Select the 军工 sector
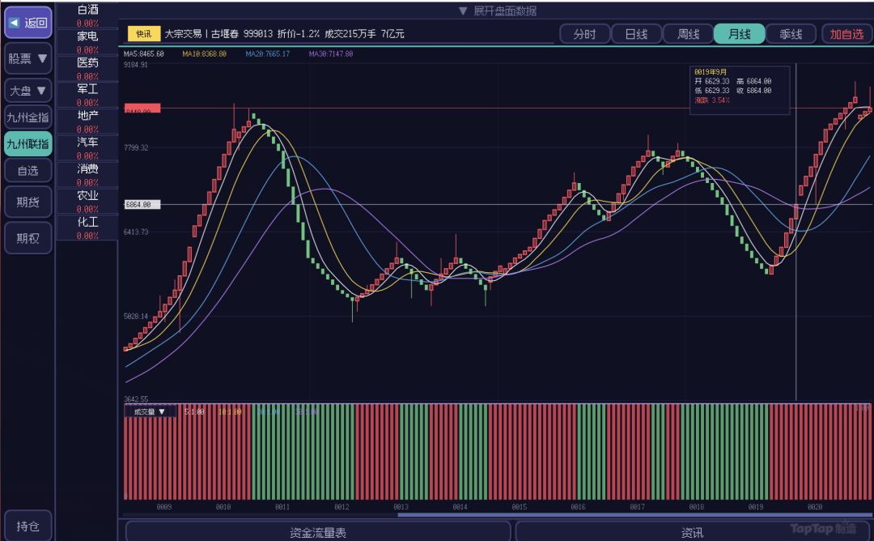The width and height of the screenshot is (874, 541). [x=87, y=95]
